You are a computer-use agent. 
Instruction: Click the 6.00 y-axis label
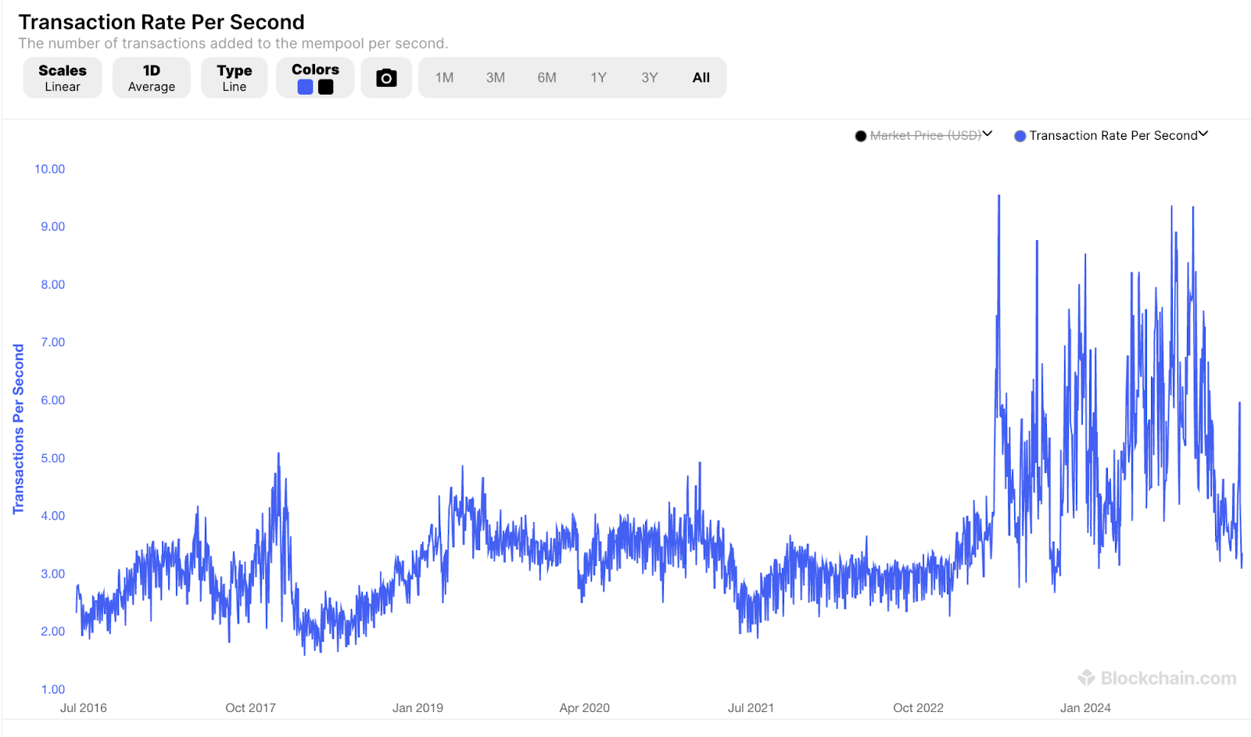click(x=53, y=400)
